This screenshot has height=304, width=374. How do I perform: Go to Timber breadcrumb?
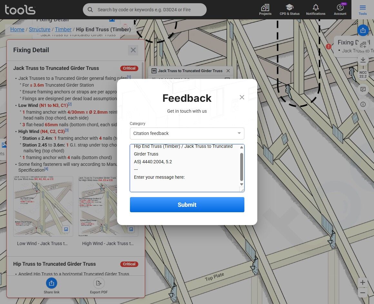[x=63, y=29]
